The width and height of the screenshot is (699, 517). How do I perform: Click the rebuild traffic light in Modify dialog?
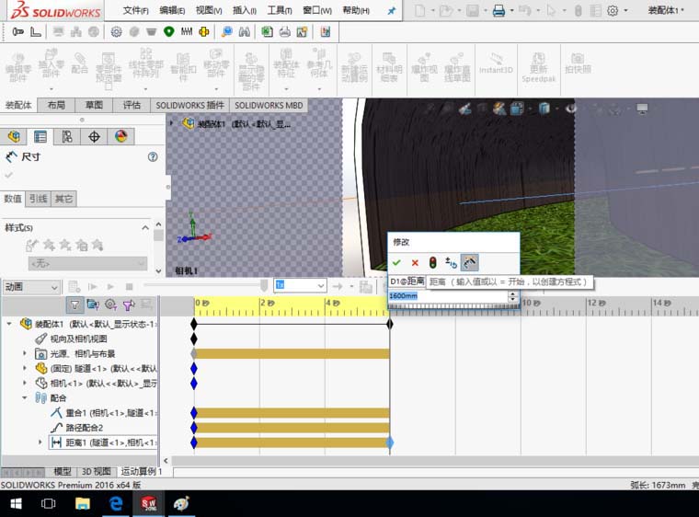pos(433,262)
